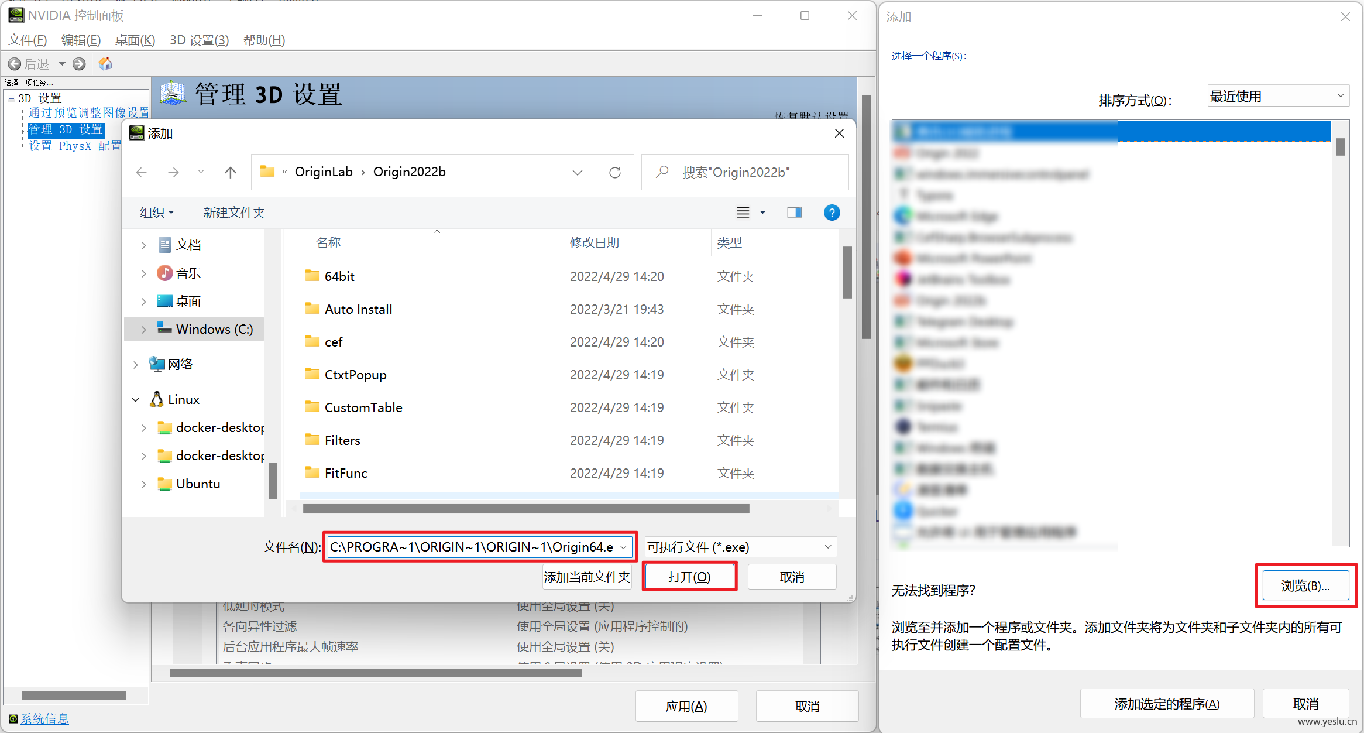Image resolution: width=1364 pixels, height=733 pixels.
Task: Expand the Ubuntu tree node
Action: [x=143, y=484]
